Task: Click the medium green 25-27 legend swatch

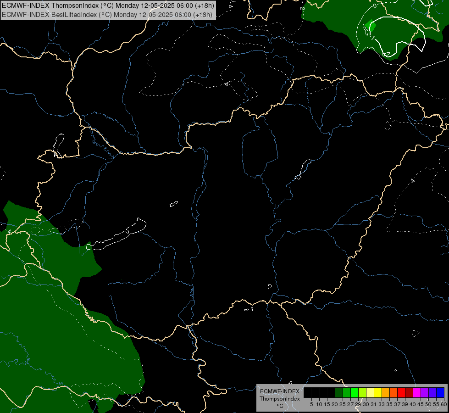Action: pyautogui.click(x=347, y=392)
